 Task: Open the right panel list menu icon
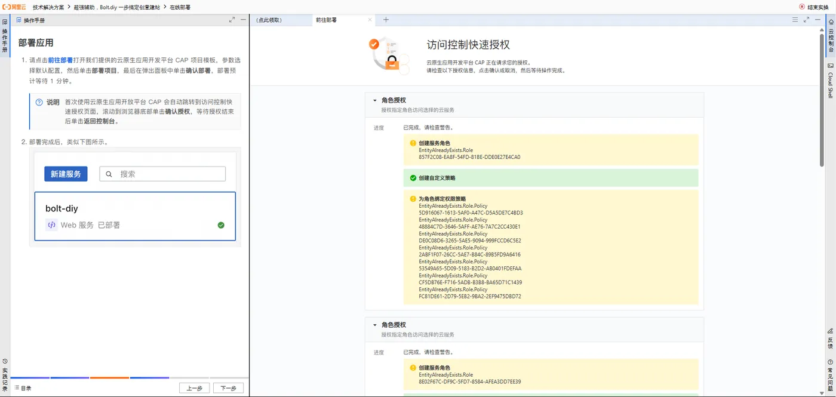tap(795, 20)
